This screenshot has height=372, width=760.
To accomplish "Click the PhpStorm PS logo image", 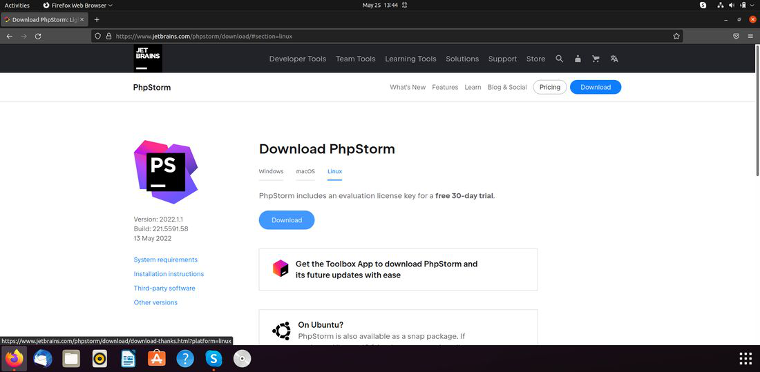I will pyautogui.click(x=166, y=172).
